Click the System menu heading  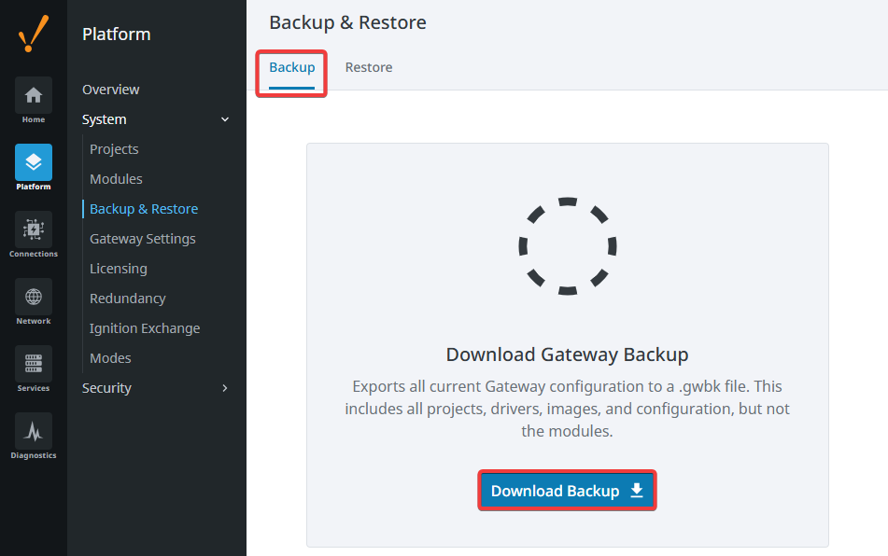[x=105, y=119]
